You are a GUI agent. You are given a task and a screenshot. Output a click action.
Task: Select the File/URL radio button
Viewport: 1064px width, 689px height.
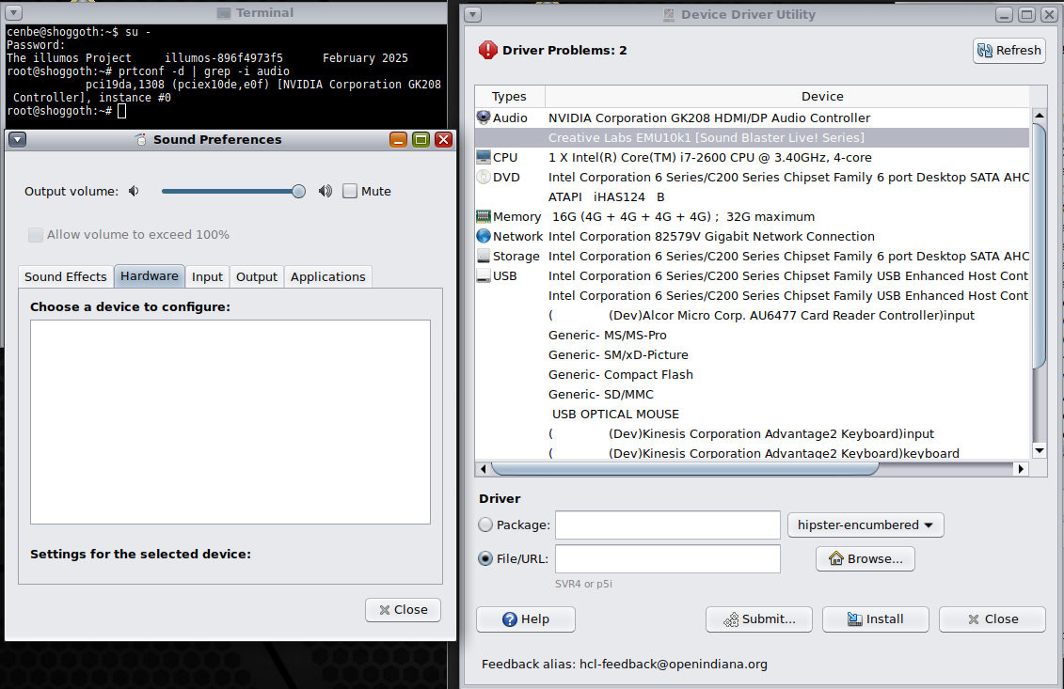click(x=485, y=558)
